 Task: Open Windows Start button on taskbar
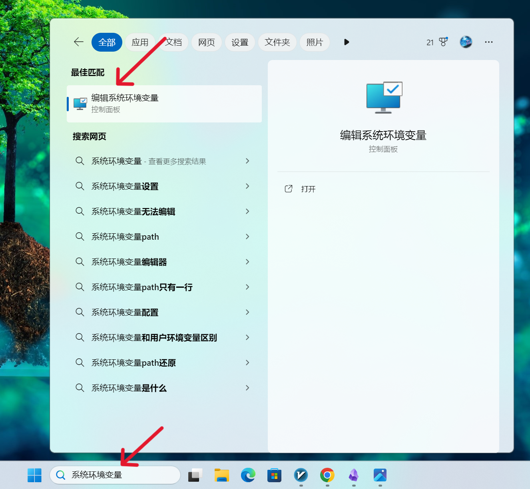tap(34, 475)
